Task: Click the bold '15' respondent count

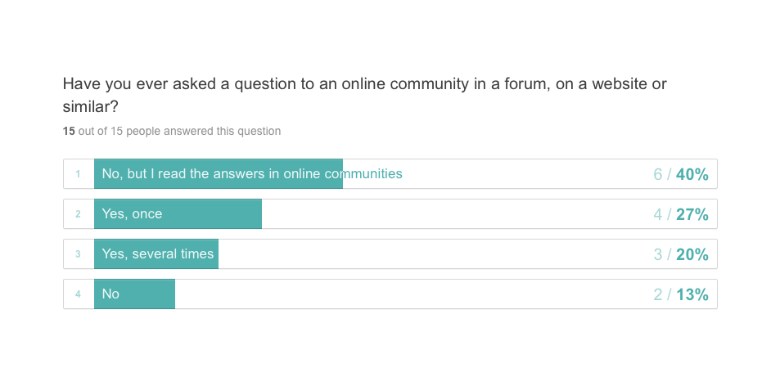Action: pyautogui.click(x=69, y=131)
